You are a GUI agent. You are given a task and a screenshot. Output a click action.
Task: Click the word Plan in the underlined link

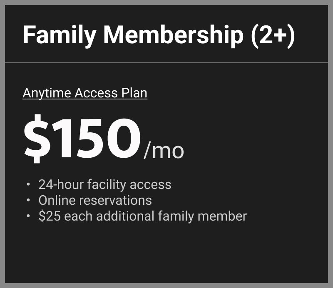click(x=134, y=93)
